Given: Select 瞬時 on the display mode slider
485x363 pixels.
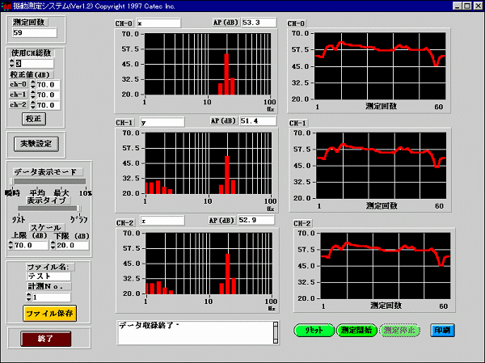Looking at the screenshot, I should click(x=12, y=193).
